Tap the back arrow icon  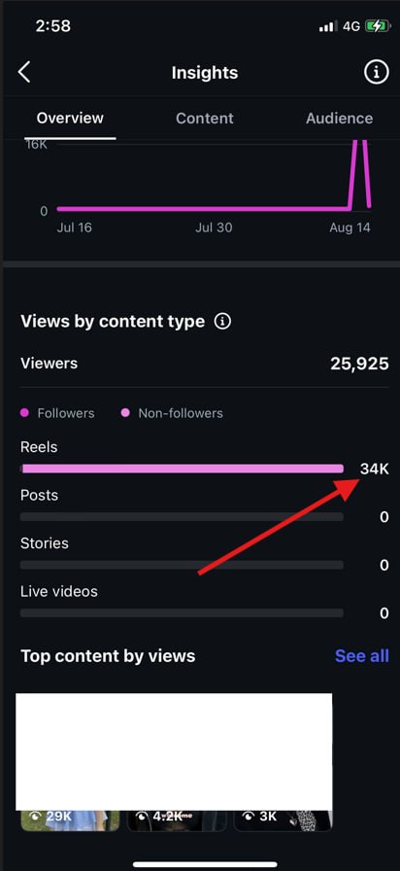24,72
